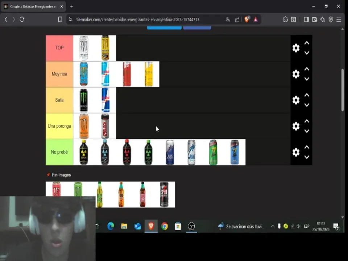Open settings gear for Muy rica tier row
This screenshot has height=261, width=348.
tap(296, 74)
